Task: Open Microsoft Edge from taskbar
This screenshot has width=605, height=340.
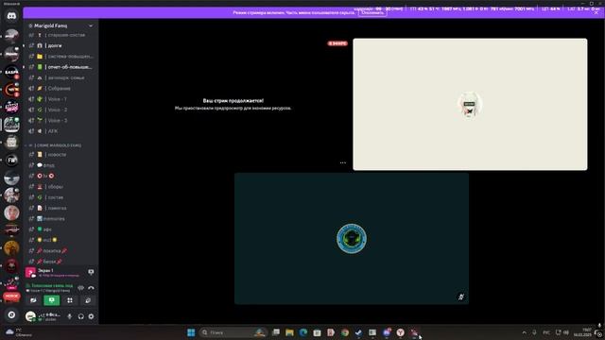Action: (x=303, y=332)
